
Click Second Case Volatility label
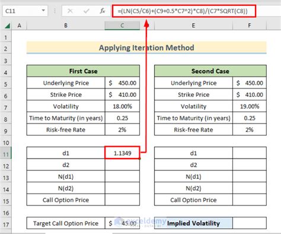tap(193, 106)
